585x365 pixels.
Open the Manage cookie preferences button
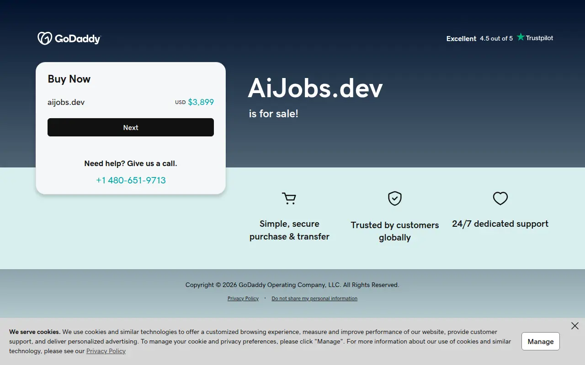pos(541,341)
